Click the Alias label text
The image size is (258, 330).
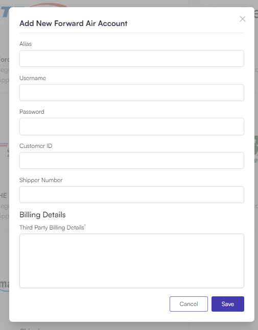(26, 44)
